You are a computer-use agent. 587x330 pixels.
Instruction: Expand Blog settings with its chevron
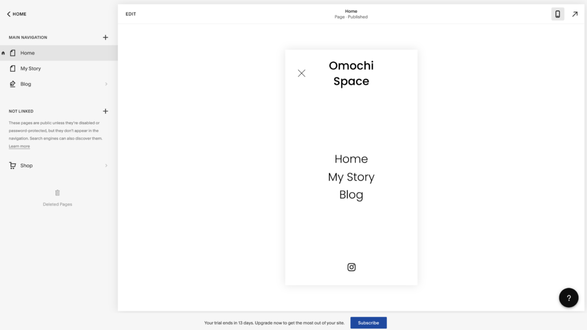tap(106, 84)
